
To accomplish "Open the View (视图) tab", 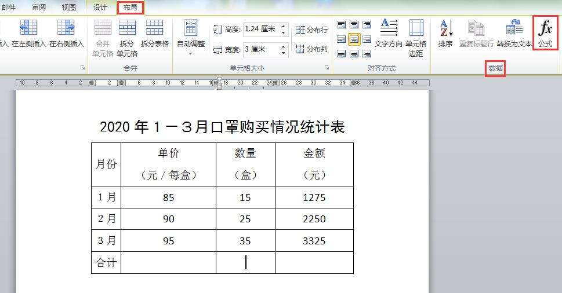I will tap(68, 7).
